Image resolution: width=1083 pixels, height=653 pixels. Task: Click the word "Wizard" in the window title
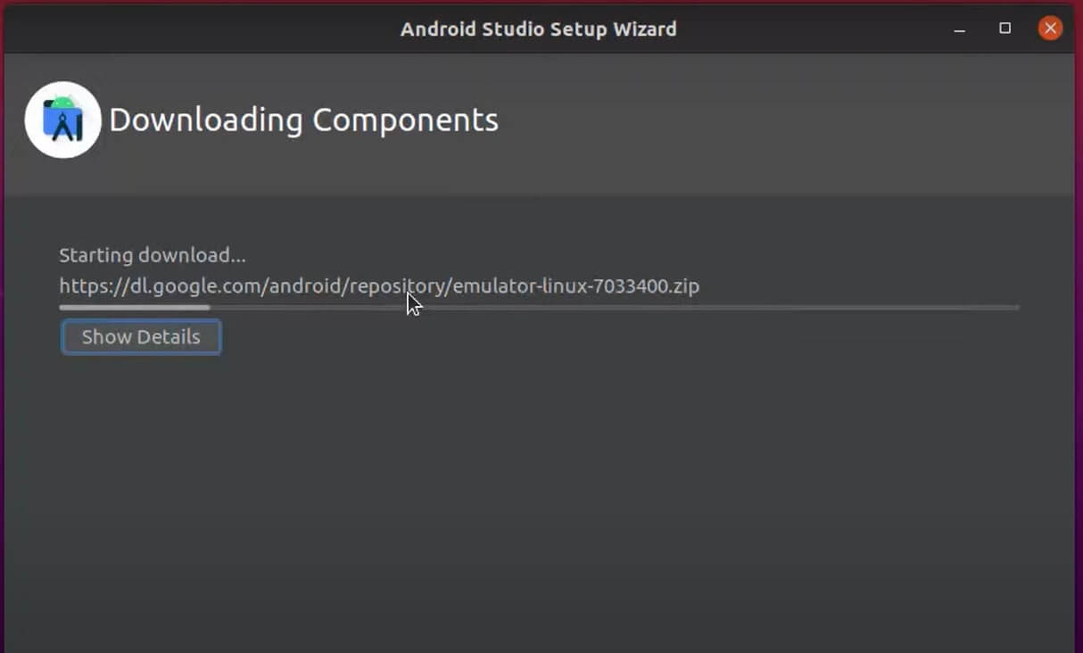coord(648,29)
